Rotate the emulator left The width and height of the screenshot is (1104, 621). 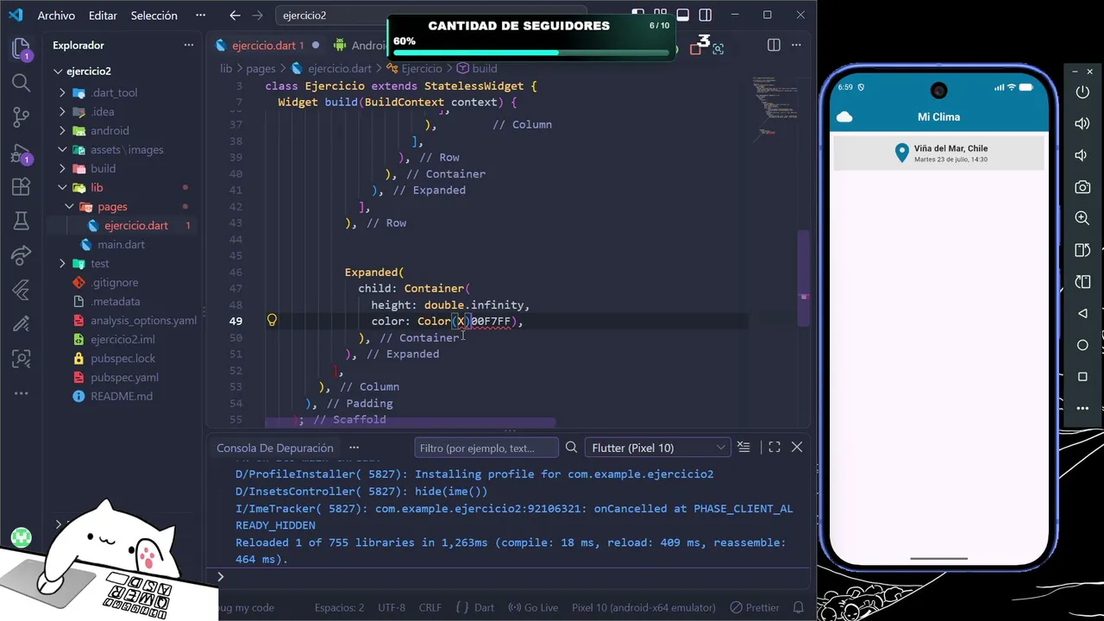(x=1082, y=250)
